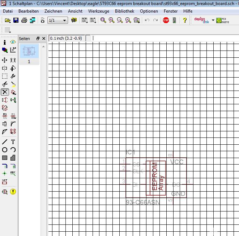
Task: Select the Gateswap tool
Action: pyautogui.click(x=5, y=108)
